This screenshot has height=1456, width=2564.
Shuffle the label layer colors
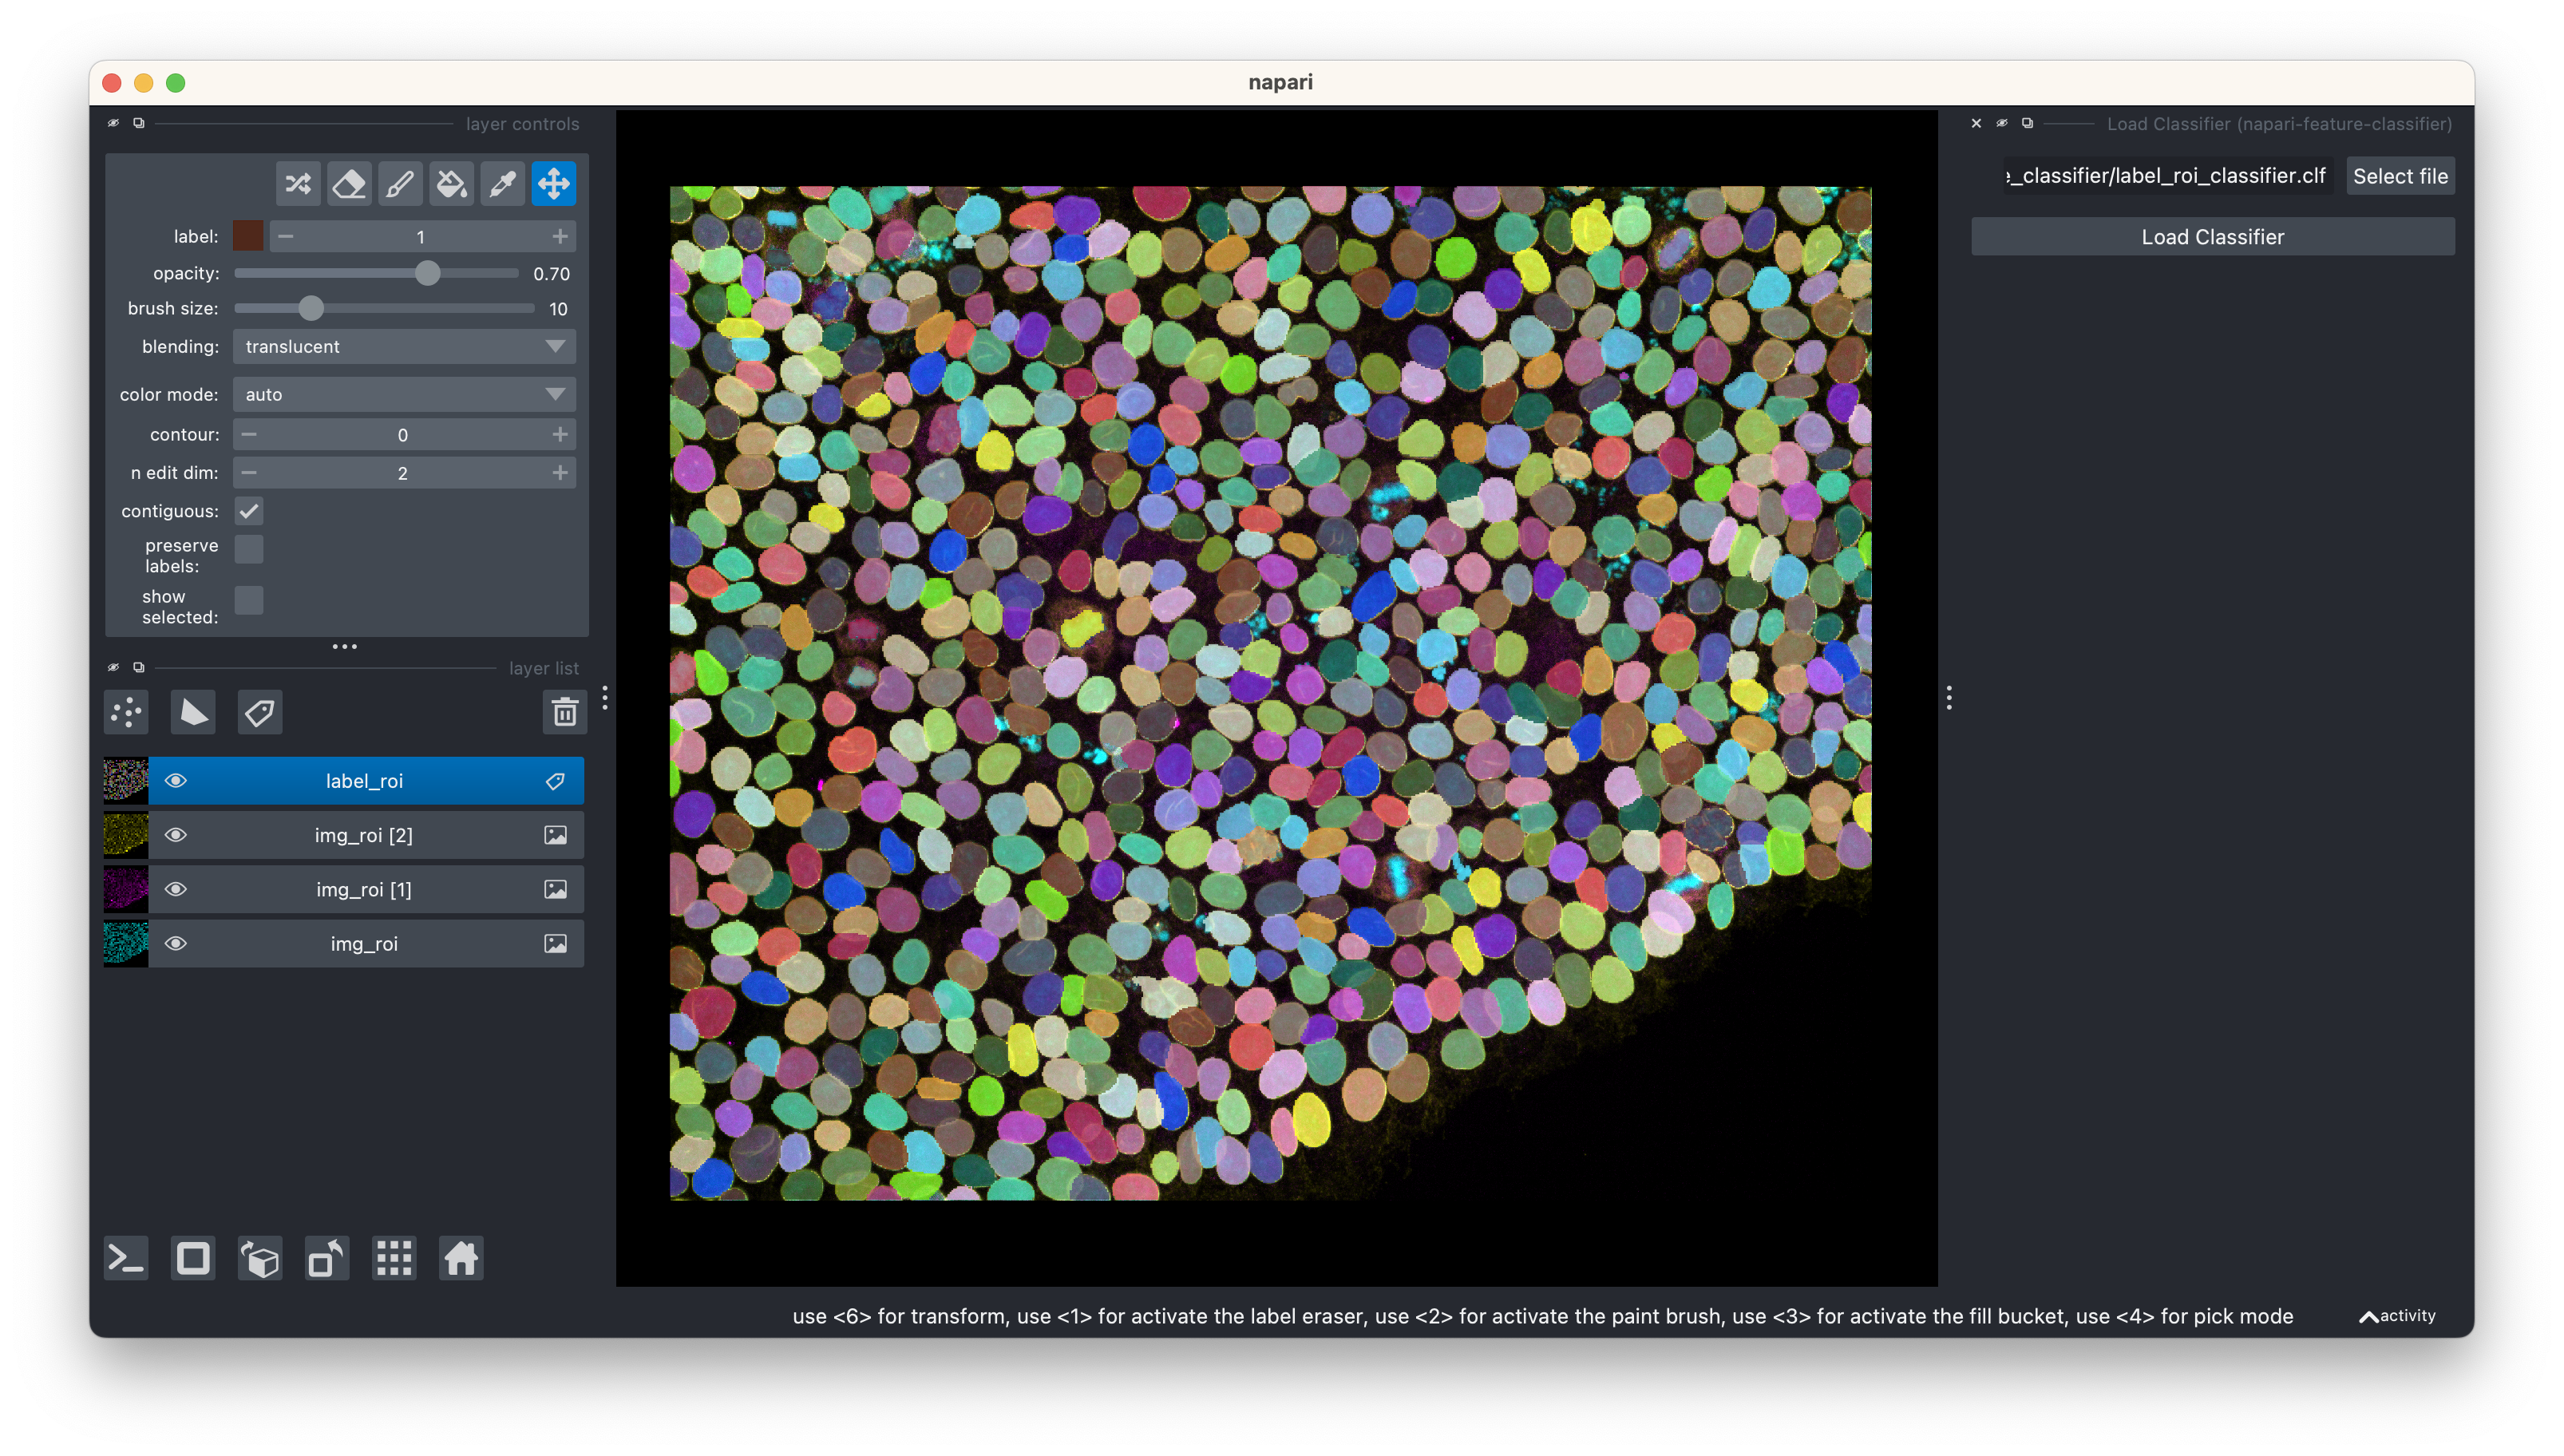pos(296,183)
